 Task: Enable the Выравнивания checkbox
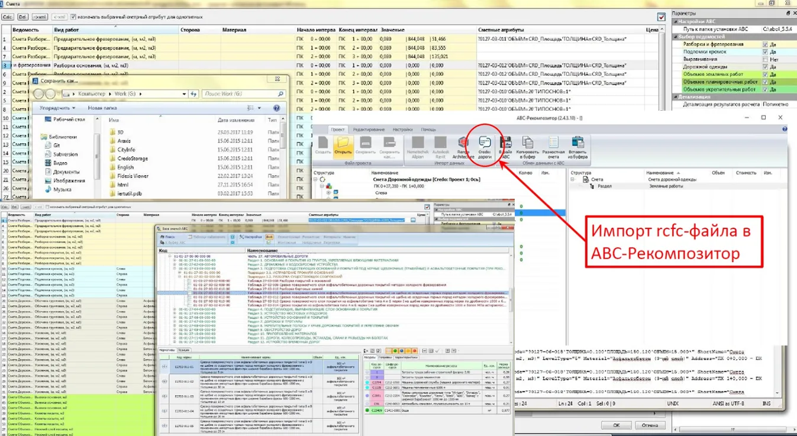(x=765, y=60)
